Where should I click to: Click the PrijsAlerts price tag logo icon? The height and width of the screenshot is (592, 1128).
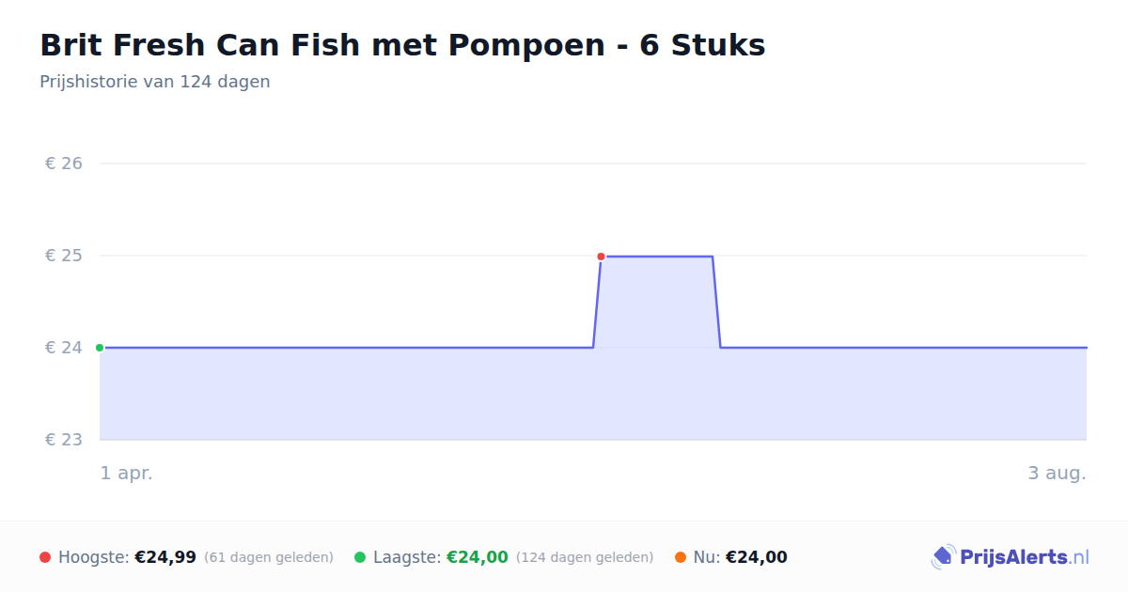943,557
